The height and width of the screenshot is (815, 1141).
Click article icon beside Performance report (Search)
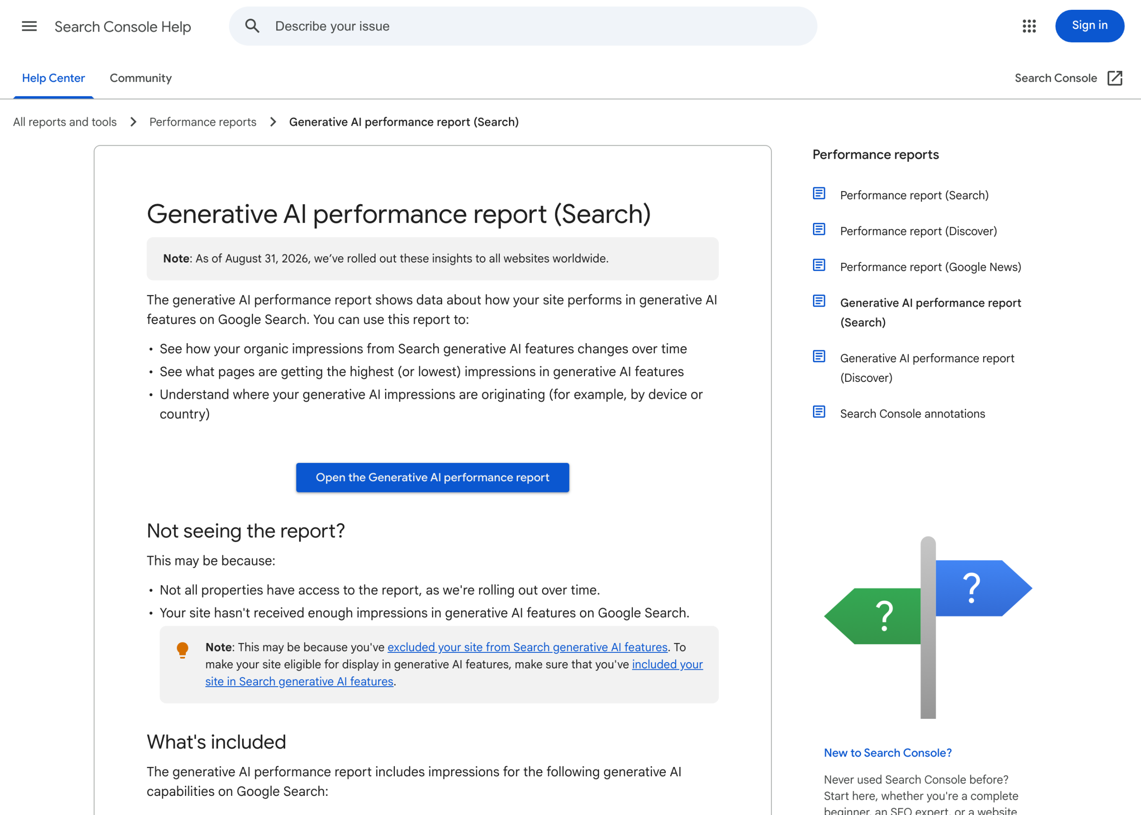819,194
